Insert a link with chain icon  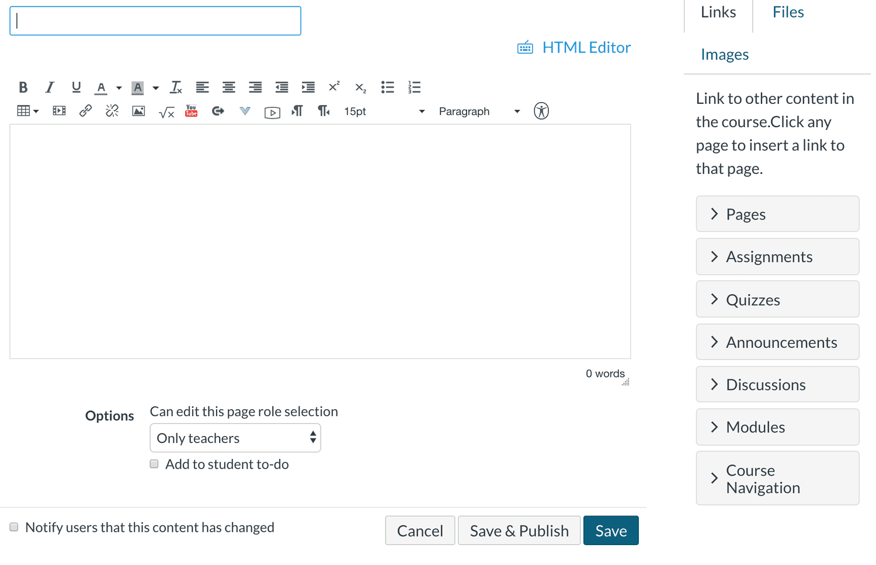click(85, 111)
